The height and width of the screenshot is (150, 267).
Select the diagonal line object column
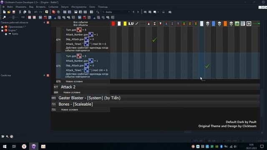(137, 24)
